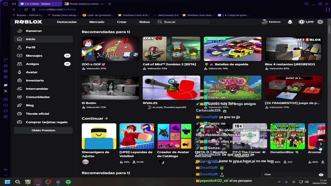The width and height of the screenshot is (331, 186).
Task: Reload the page with browser refresh icon
Action: click(26, 9)
